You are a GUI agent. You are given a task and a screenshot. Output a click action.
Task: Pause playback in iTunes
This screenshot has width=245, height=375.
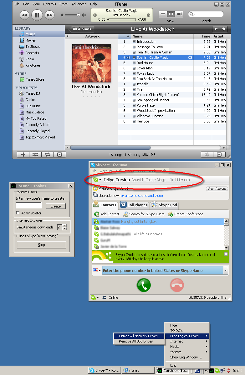coord(37,15)
